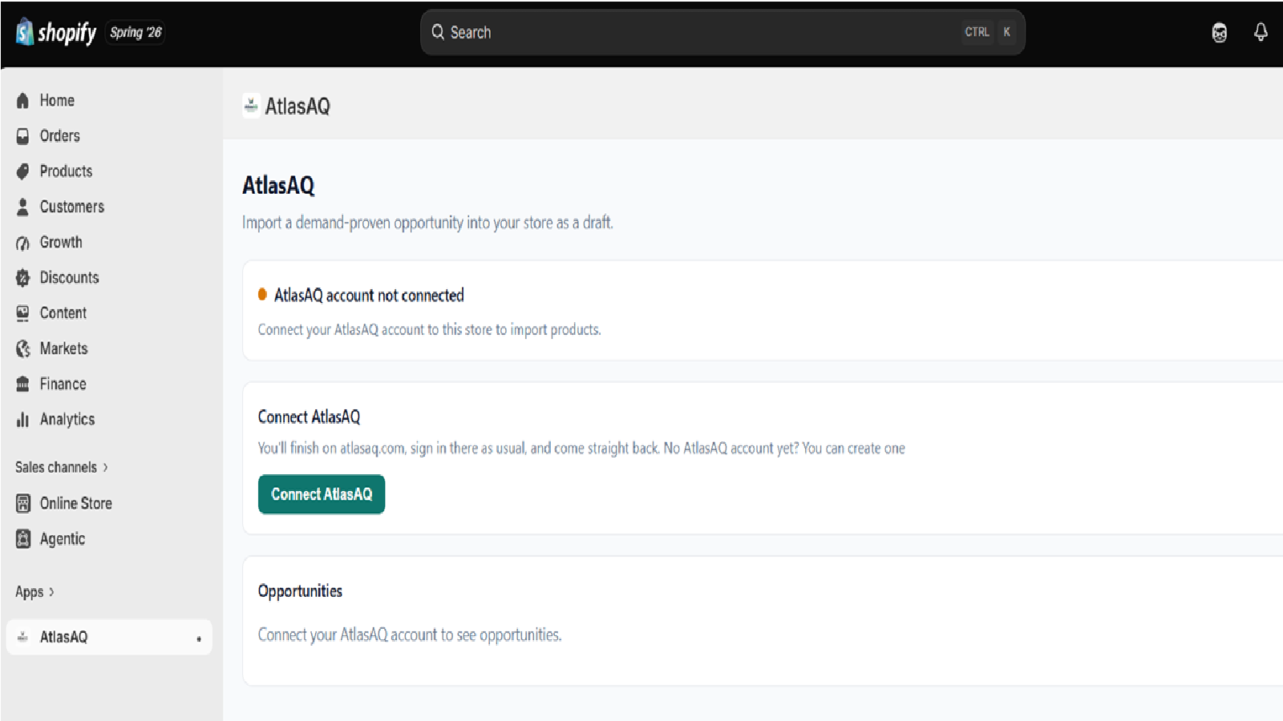Click "Connect your AtlasAQ account to see opportunities."

410,634
